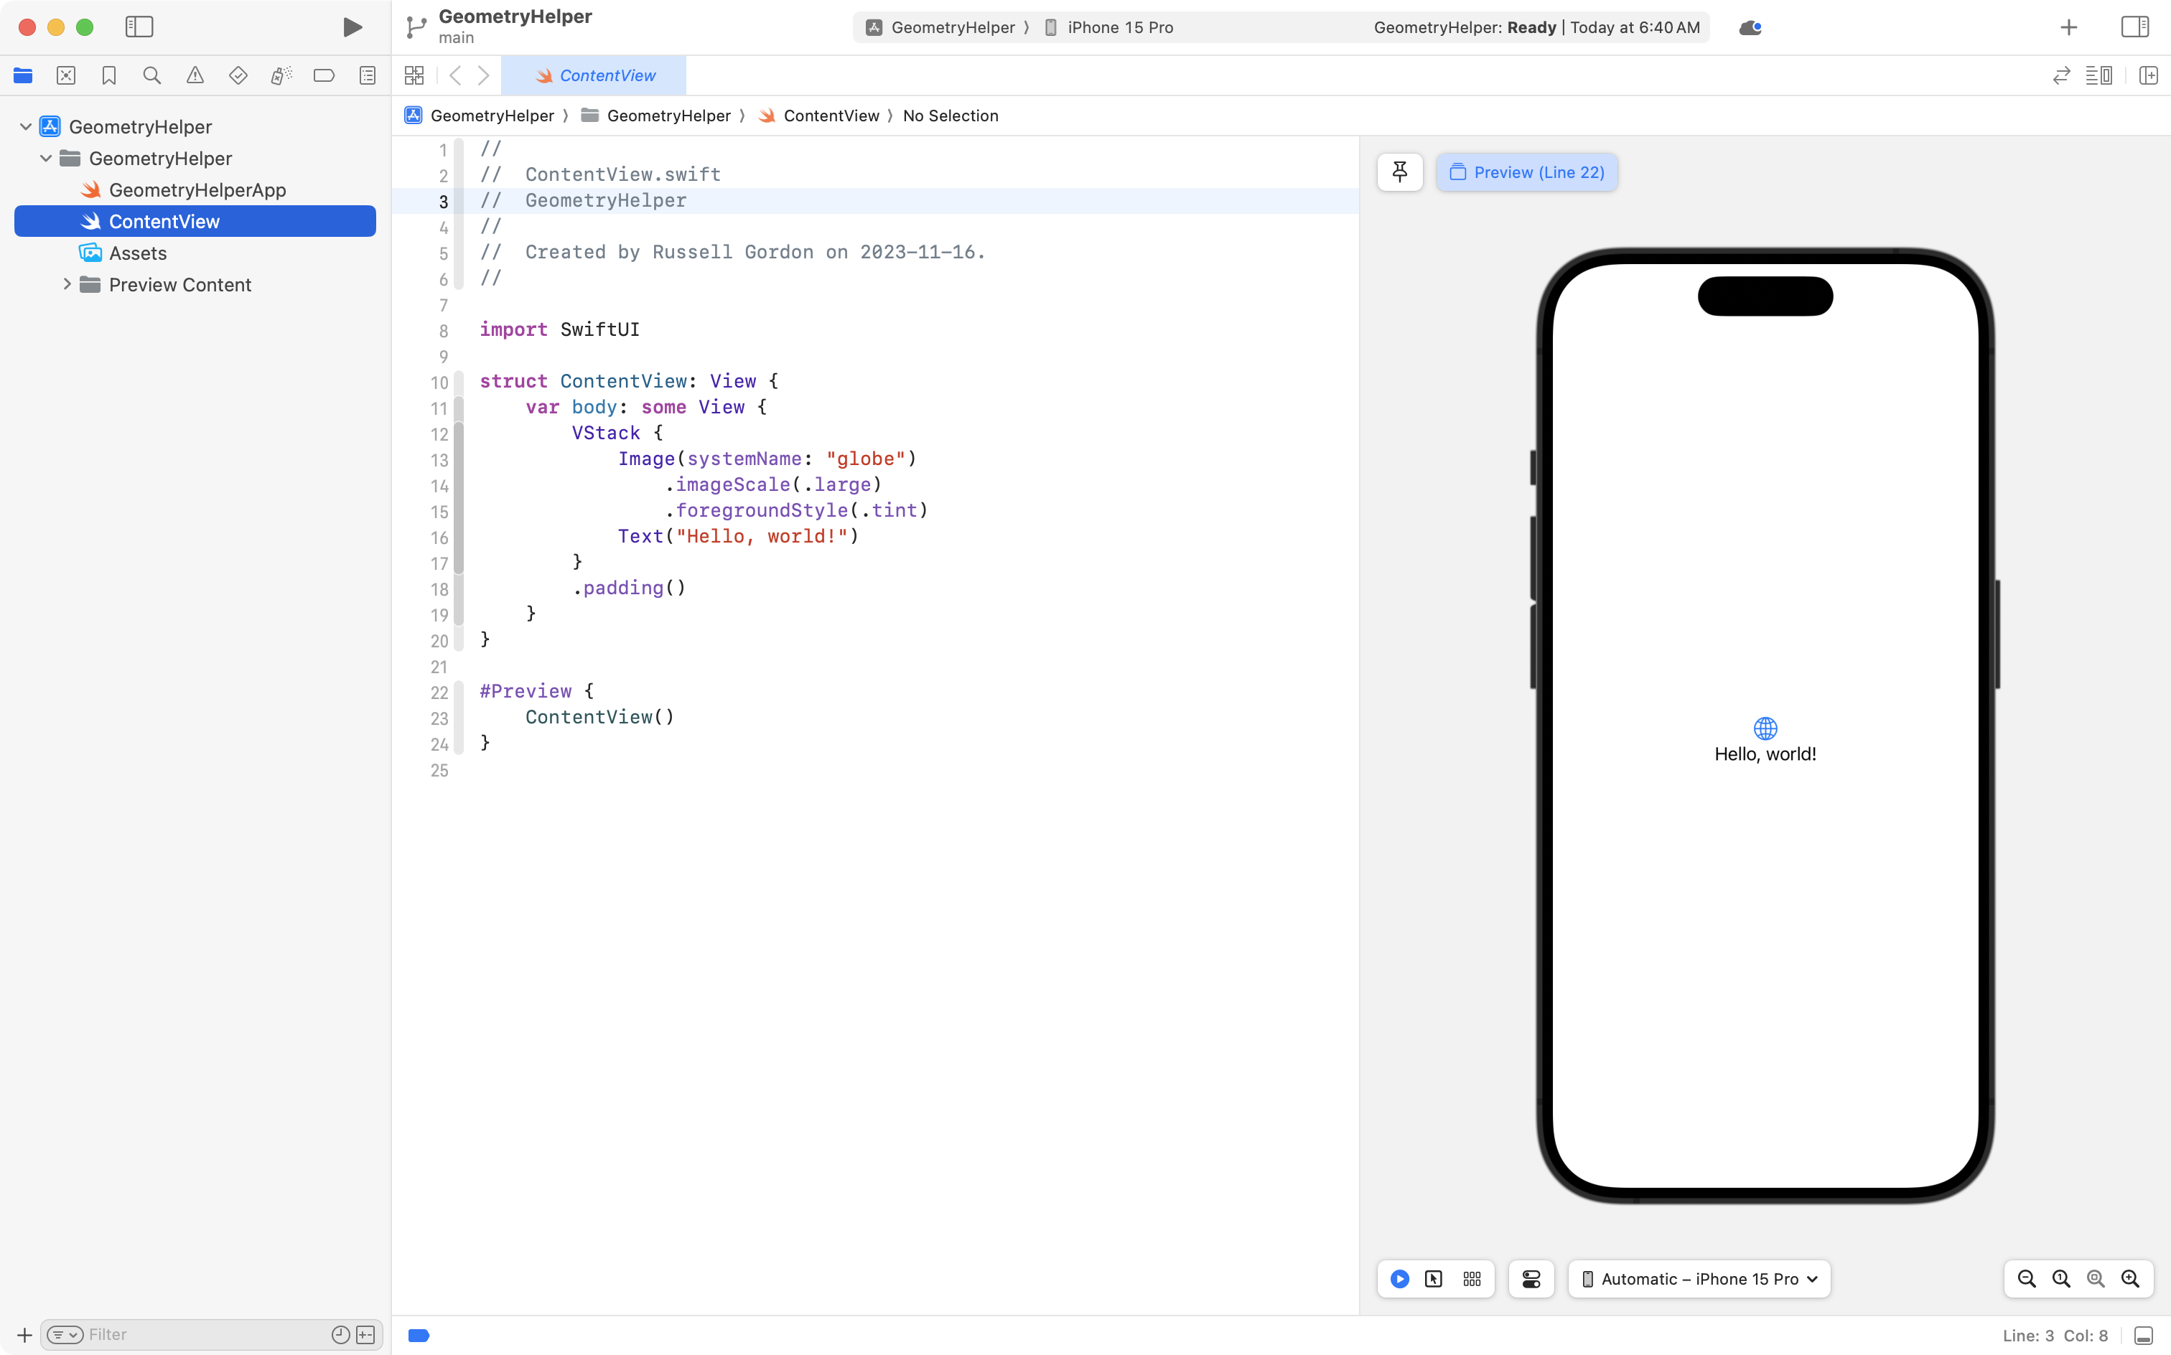Viewport: 2171px width, 1355px height.
Task: Collapse the GeometryHelper project root
Action: tap(25, 126)
